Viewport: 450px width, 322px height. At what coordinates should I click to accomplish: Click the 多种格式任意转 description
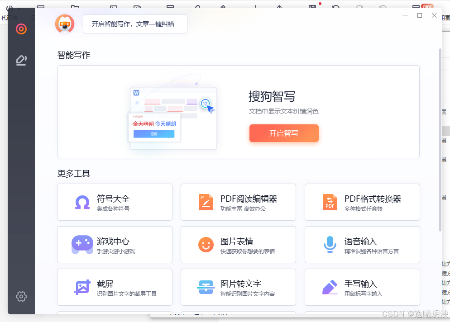click(x=364, y=209)
